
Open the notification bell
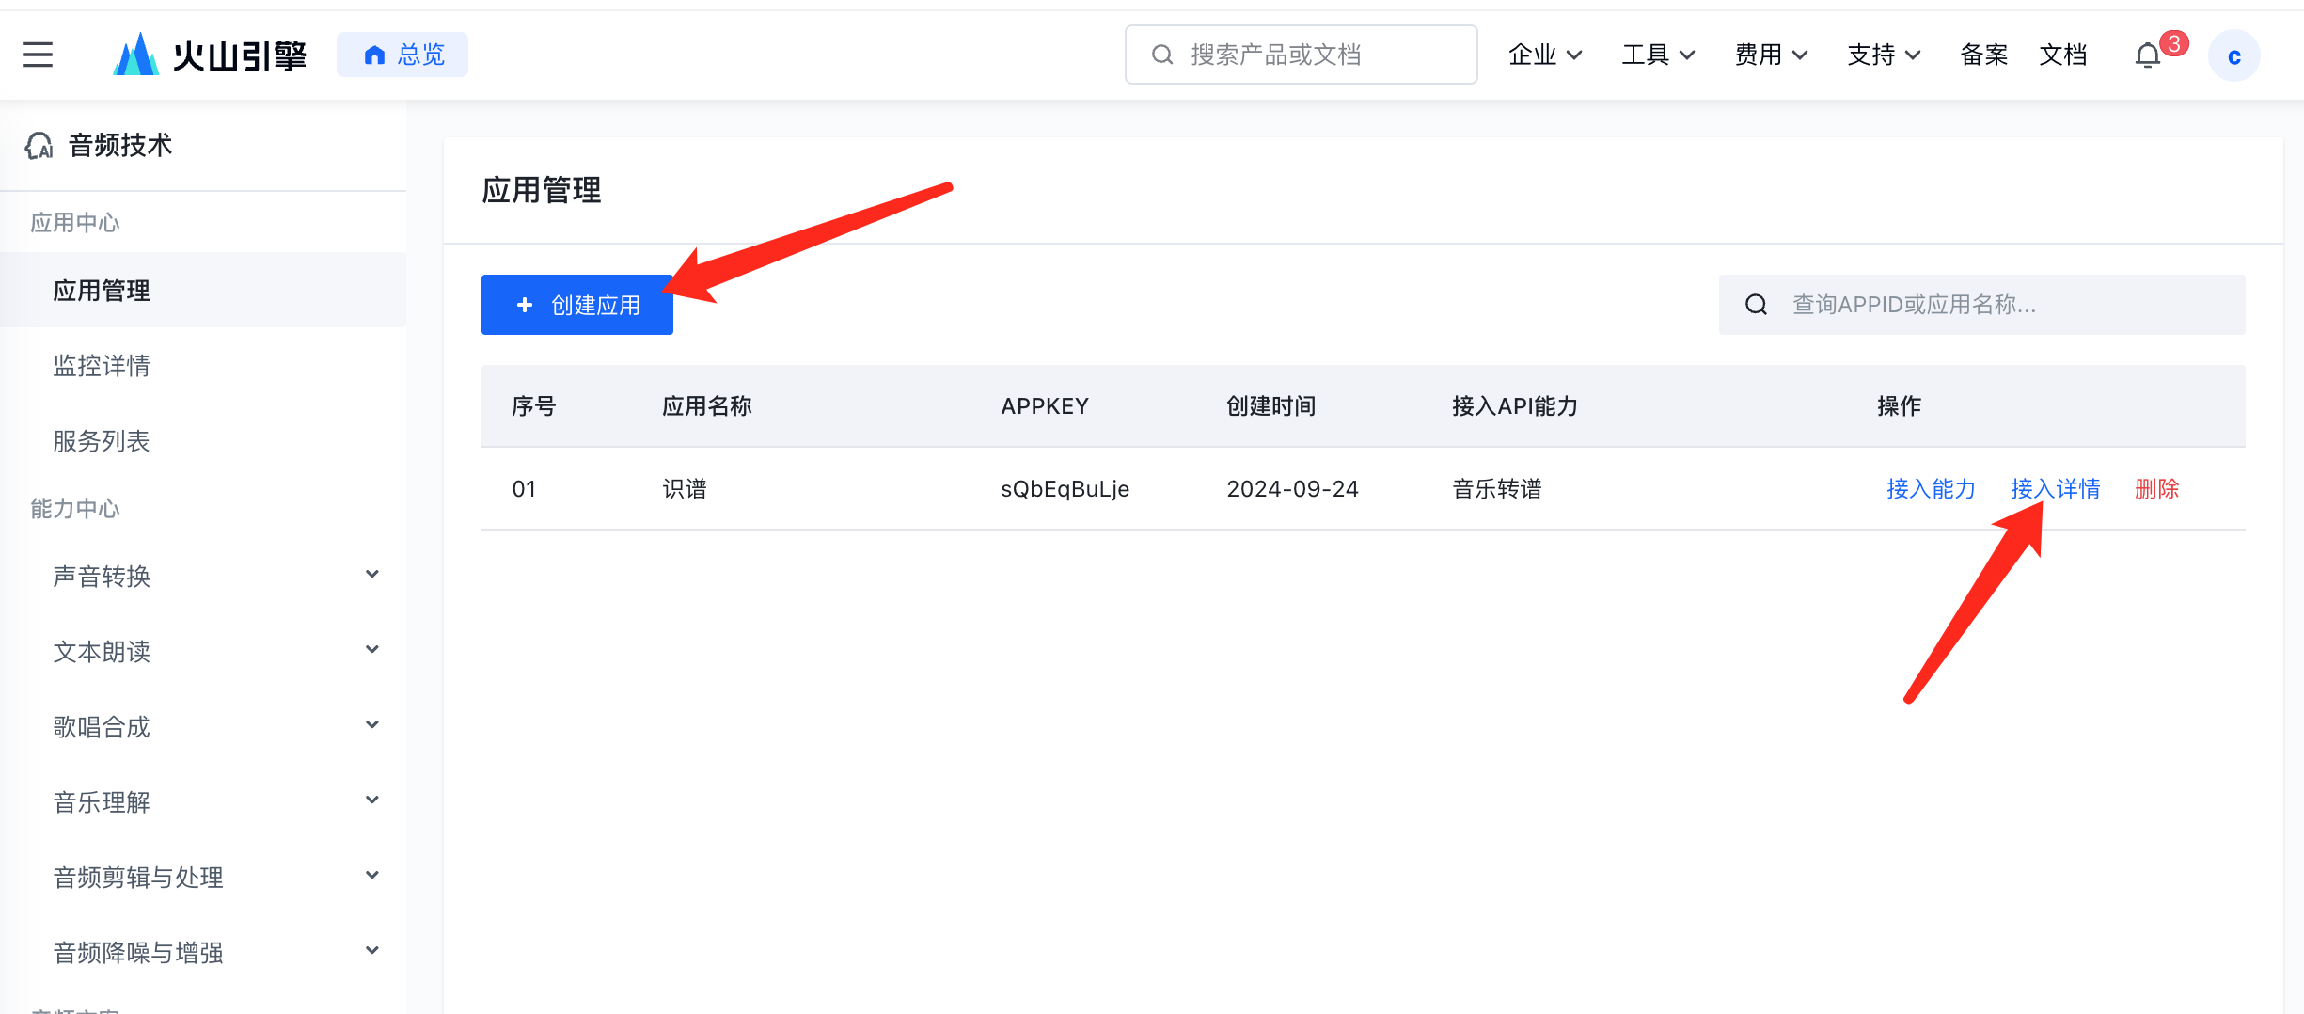tap(2148, 55)
